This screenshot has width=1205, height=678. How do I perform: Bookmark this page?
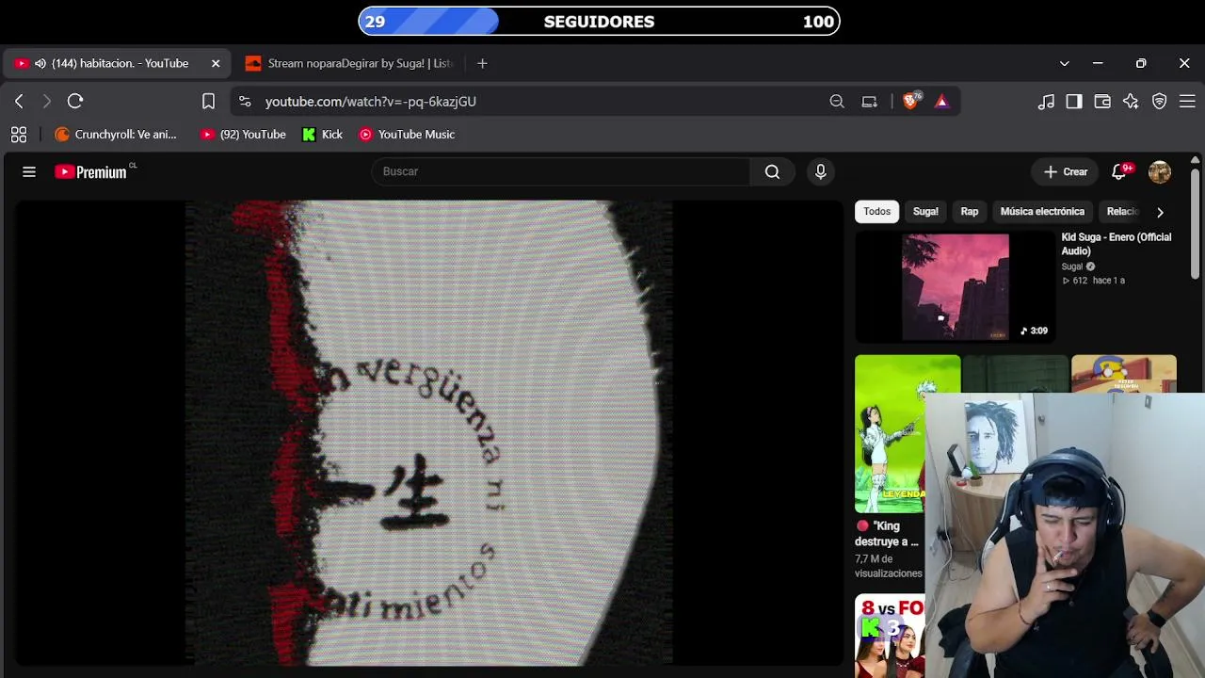pos(208,101)
